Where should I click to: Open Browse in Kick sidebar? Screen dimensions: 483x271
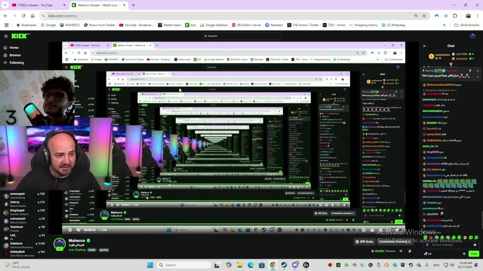pos(14,55)
